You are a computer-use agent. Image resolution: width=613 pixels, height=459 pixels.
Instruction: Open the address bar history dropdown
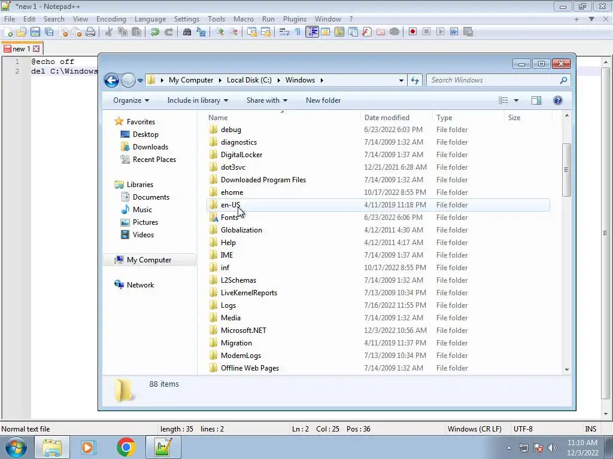pos(401,81)
